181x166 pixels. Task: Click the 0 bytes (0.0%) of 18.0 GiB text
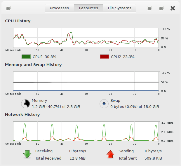point(135,106)
